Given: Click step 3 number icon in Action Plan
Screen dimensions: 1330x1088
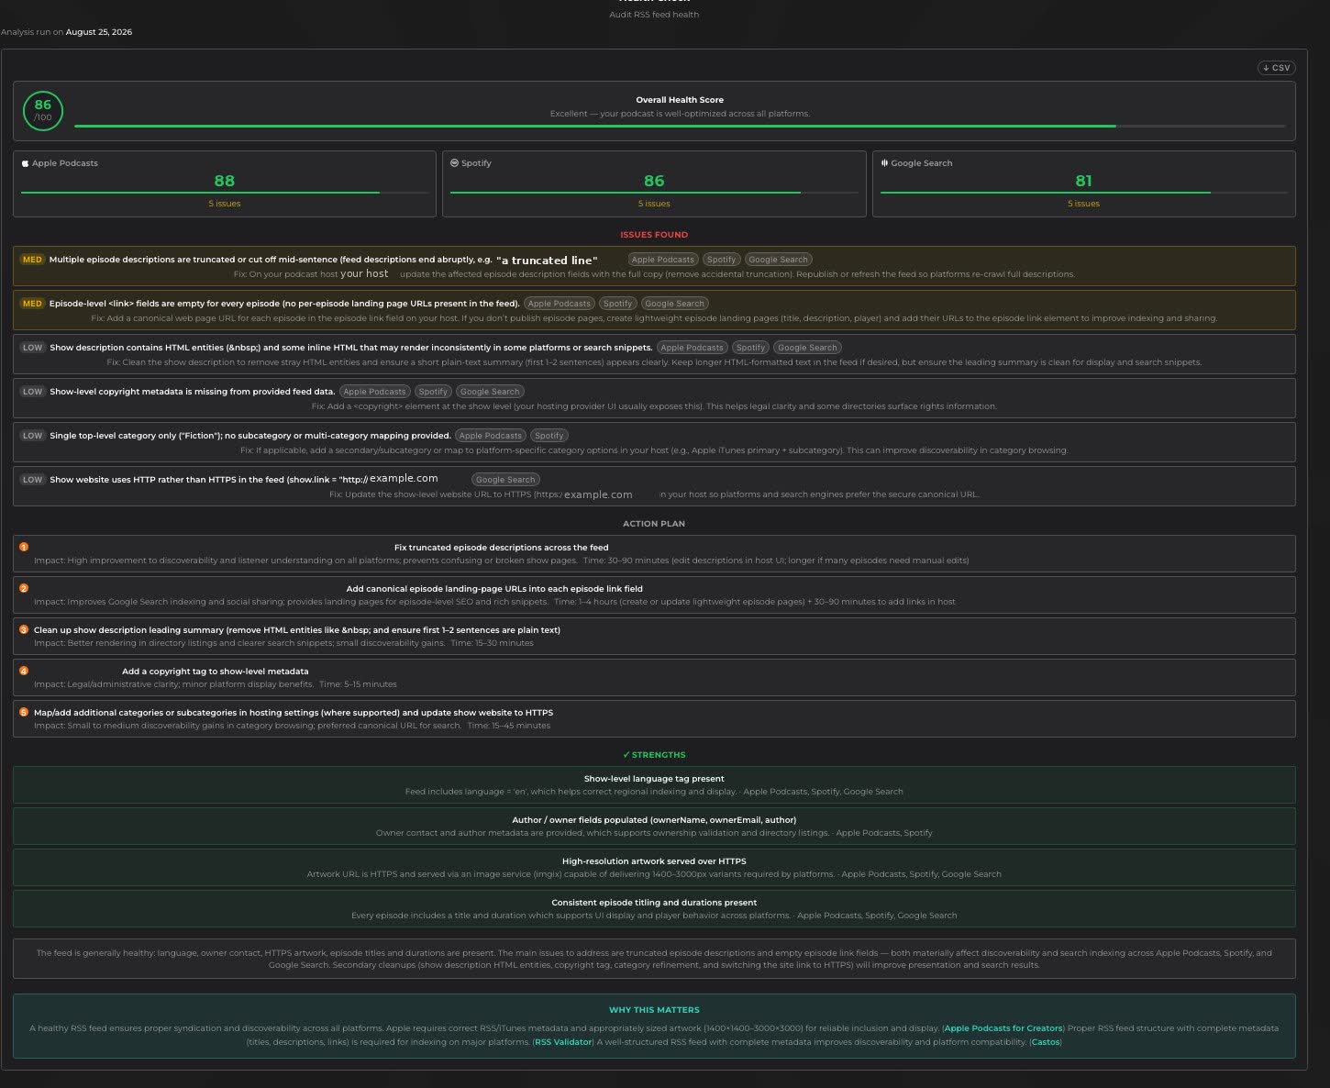Looking at the screenshot, I should (24, 629).
